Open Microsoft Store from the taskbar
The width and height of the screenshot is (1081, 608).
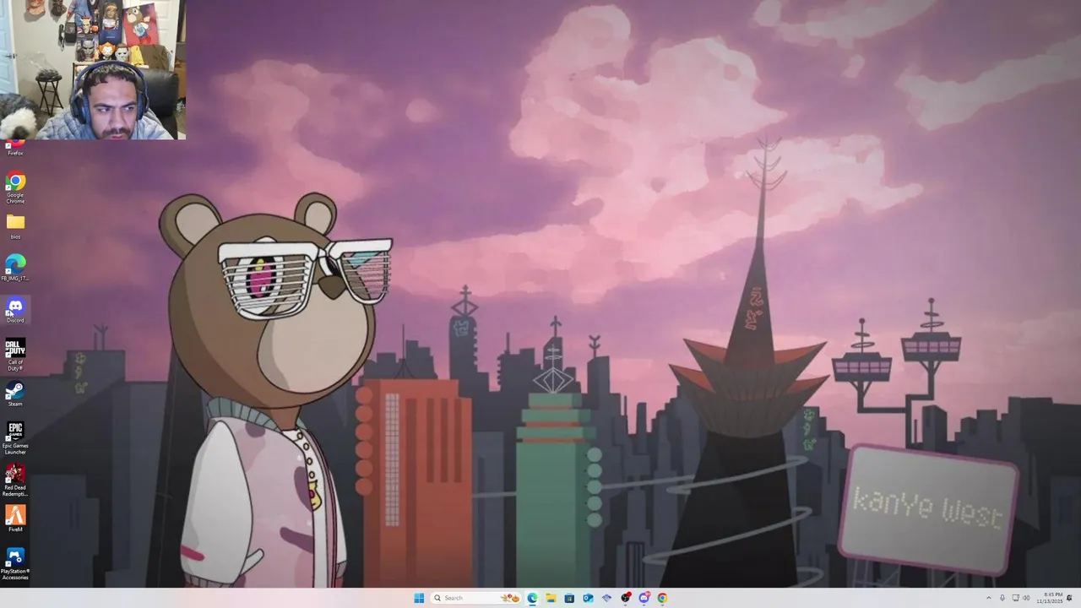[569, 598]
